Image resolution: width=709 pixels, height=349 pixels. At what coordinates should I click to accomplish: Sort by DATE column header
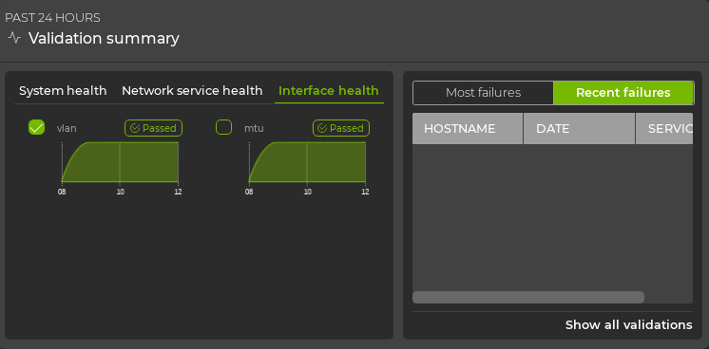[579, 129]
